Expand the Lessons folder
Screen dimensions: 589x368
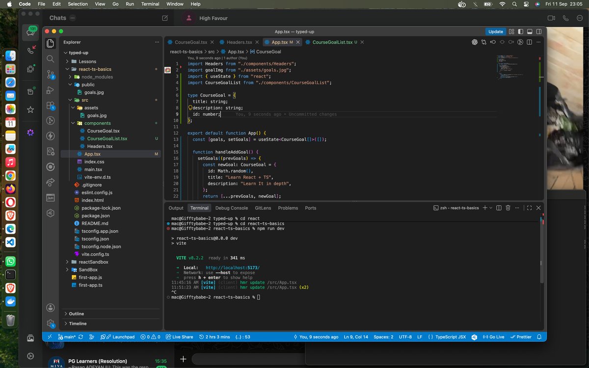tap(110, 61)
